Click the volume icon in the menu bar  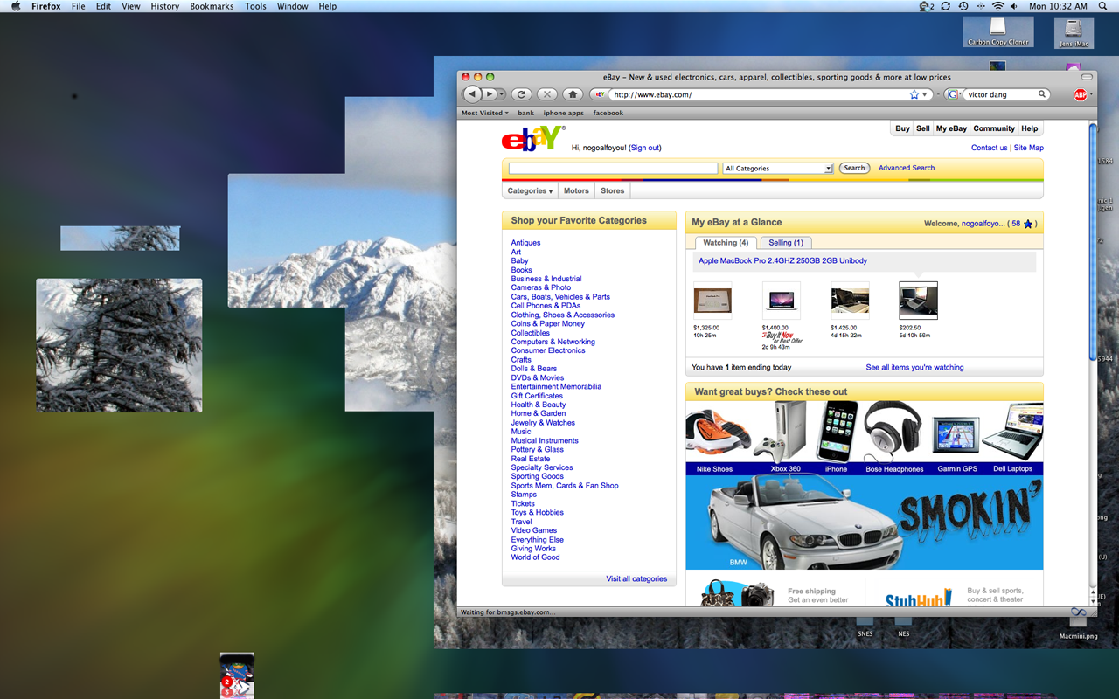click(1016, 6)
